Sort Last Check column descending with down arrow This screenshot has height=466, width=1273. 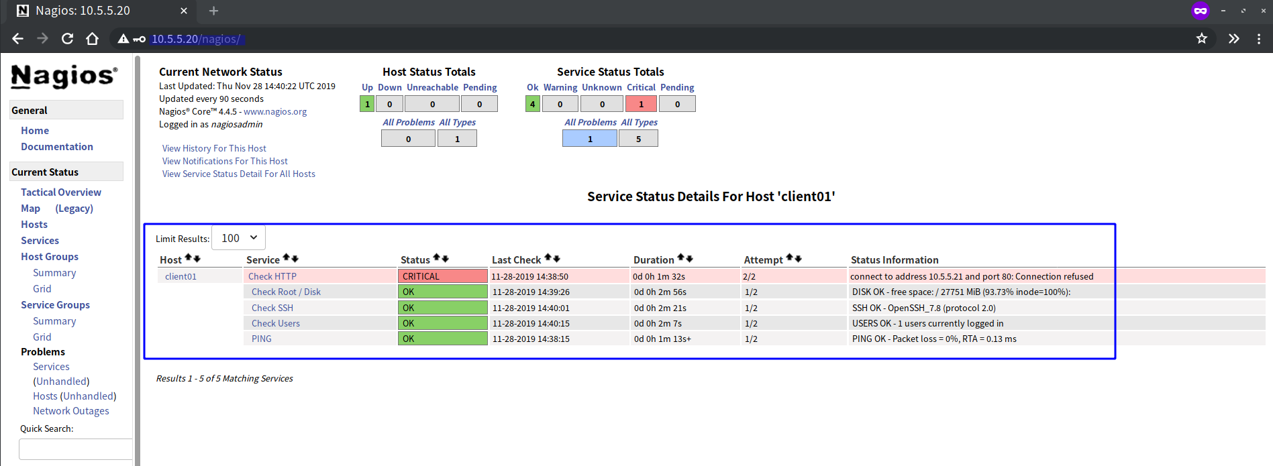[x=556, y=259]
